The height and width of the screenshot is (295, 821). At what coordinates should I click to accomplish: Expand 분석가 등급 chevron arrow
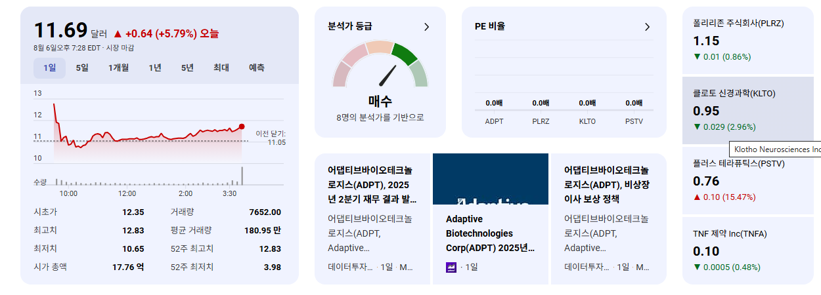pos(426,27)
